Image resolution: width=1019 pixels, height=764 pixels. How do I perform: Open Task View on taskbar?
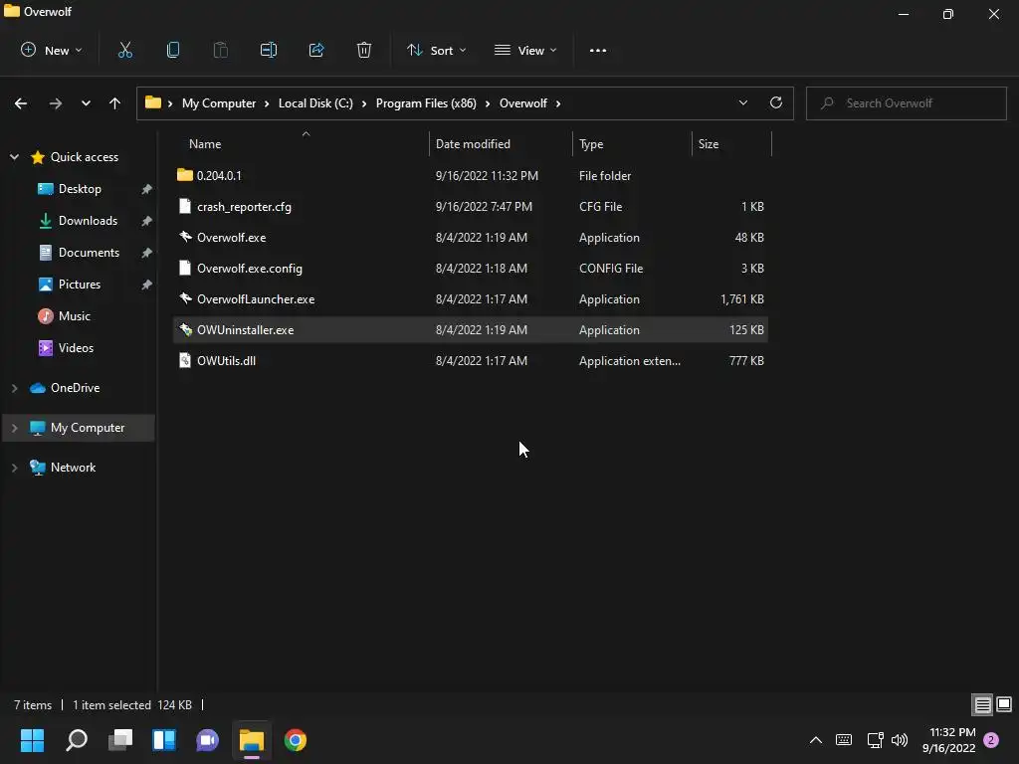point(120,740)
